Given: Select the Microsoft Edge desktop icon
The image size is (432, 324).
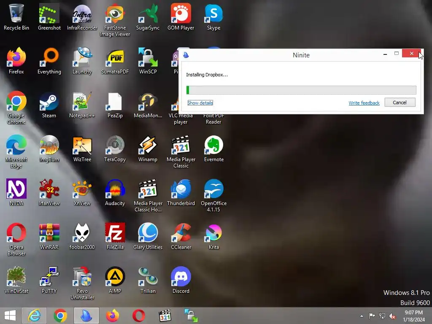Looking at the screenshot, I should (16, 152).
